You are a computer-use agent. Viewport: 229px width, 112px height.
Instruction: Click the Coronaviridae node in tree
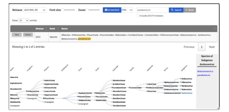click(x=135, y=88)
